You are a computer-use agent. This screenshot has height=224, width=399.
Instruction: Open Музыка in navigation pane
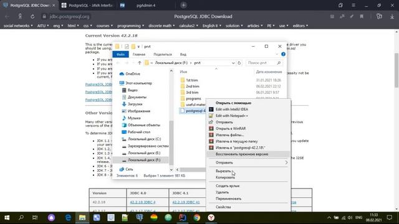pos(134,118)
